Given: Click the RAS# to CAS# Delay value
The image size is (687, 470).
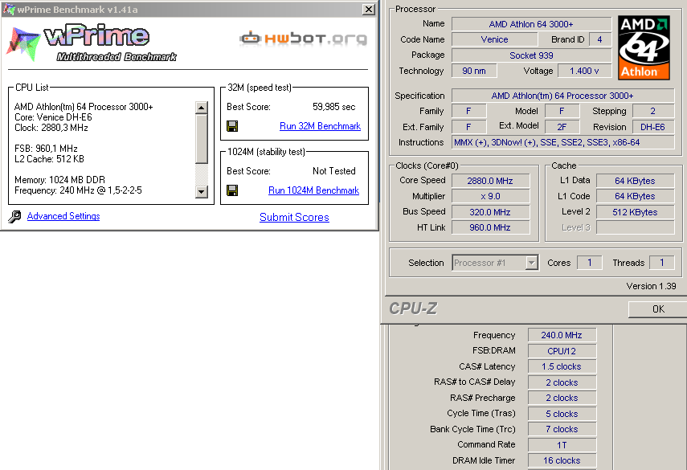Looking at the screenshot, I should click(x=562, y=382).
